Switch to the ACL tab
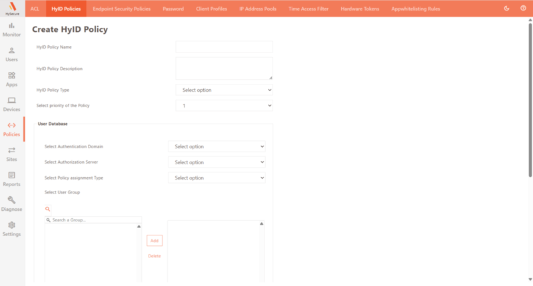This screenshot has height=286, width=533. [35, 9]
